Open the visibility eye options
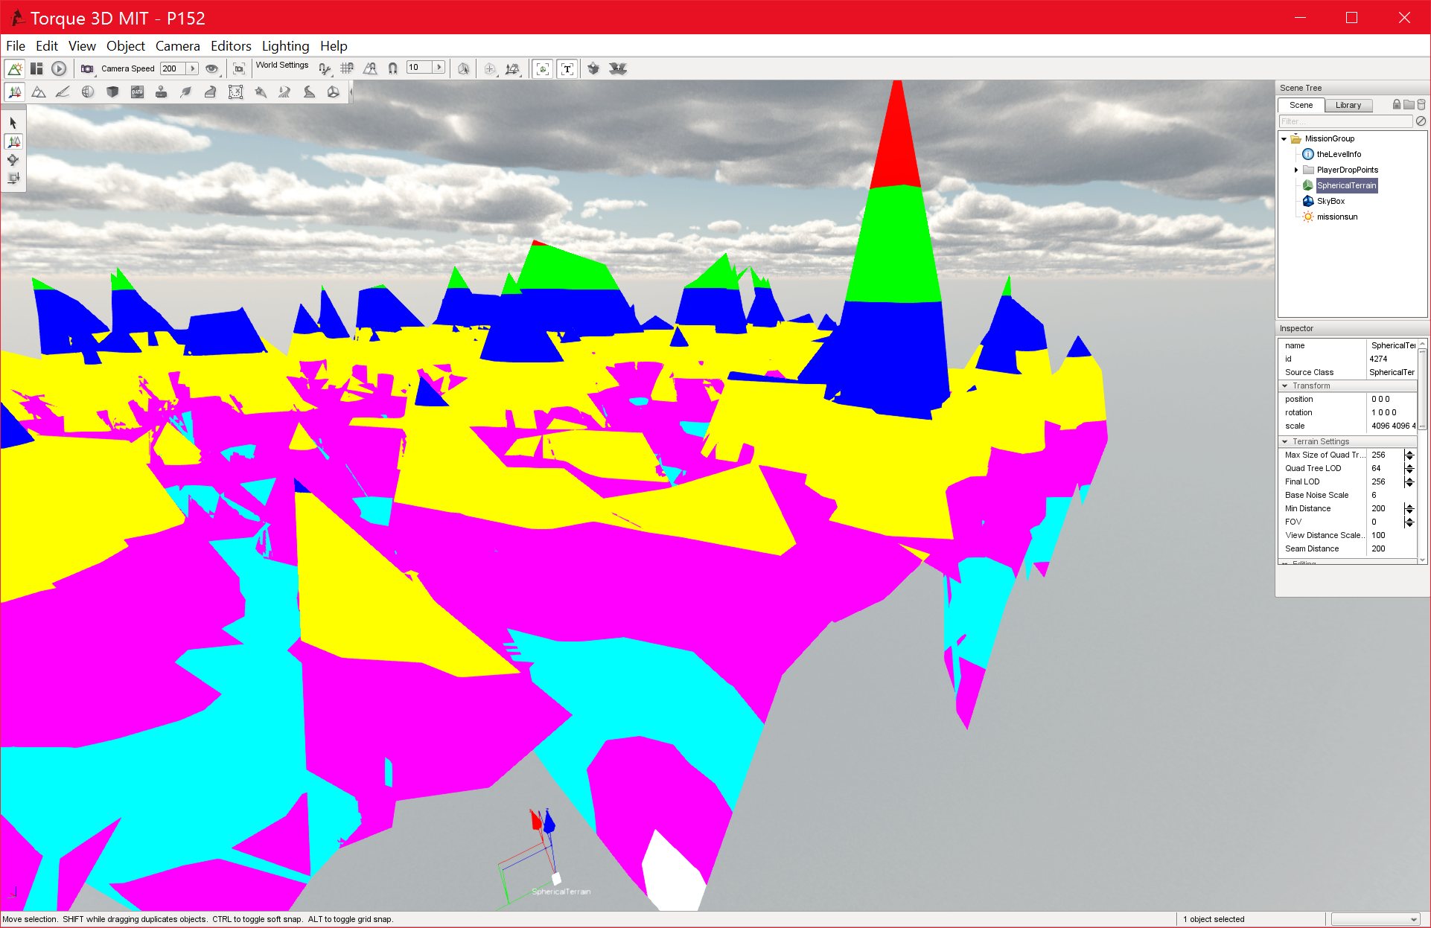The height and width of the screenshot is (928, 1431). (212, 68)
